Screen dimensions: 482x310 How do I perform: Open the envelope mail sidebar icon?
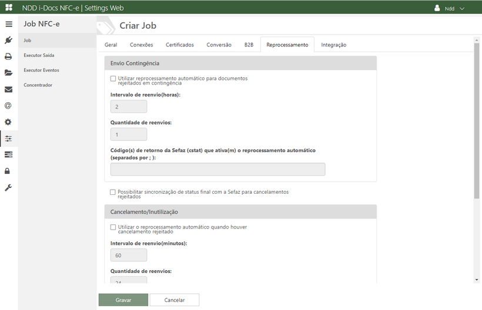click(9, 89)
